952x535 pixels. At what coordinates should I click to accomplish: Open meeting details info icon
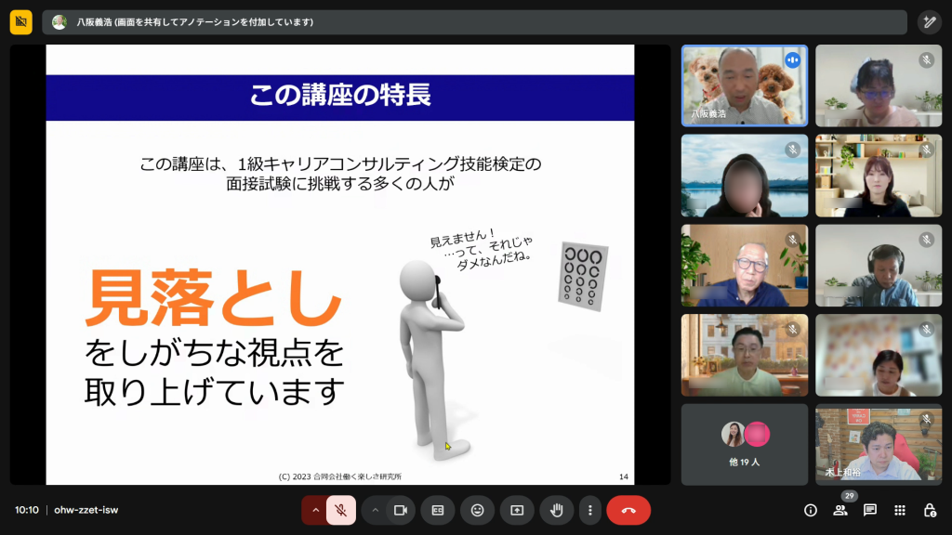[x=811, y=510]
